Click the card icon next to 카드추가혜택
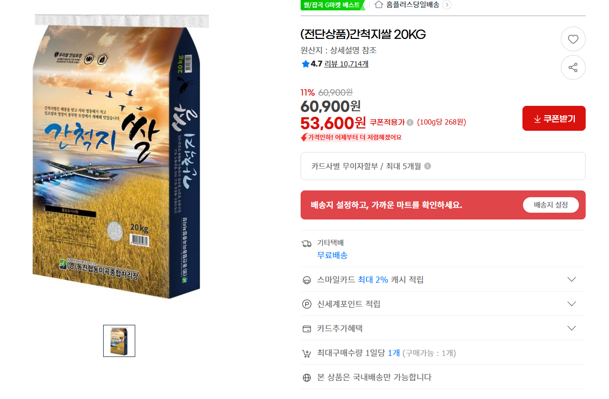The height and width of the screenshot is (399, 609). [306, 328]
